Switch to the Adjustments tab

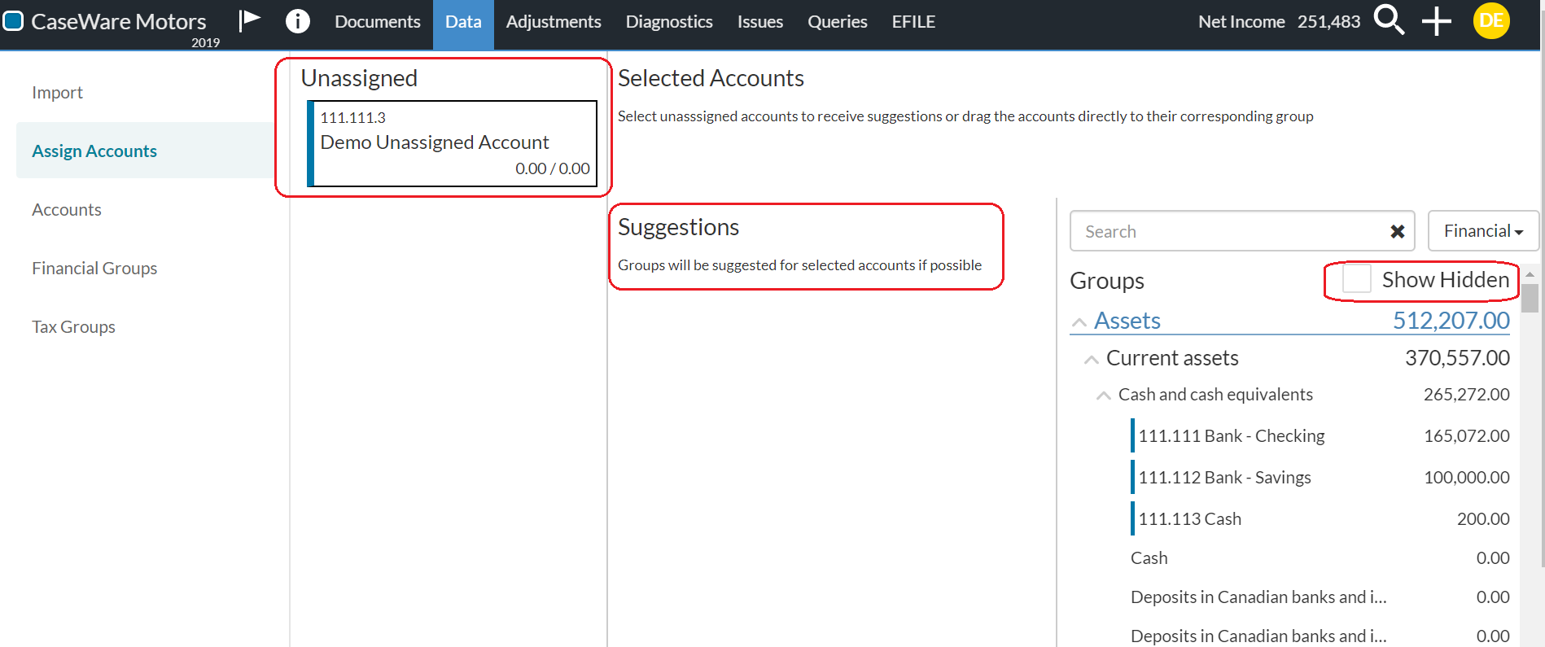click(553, 22)
